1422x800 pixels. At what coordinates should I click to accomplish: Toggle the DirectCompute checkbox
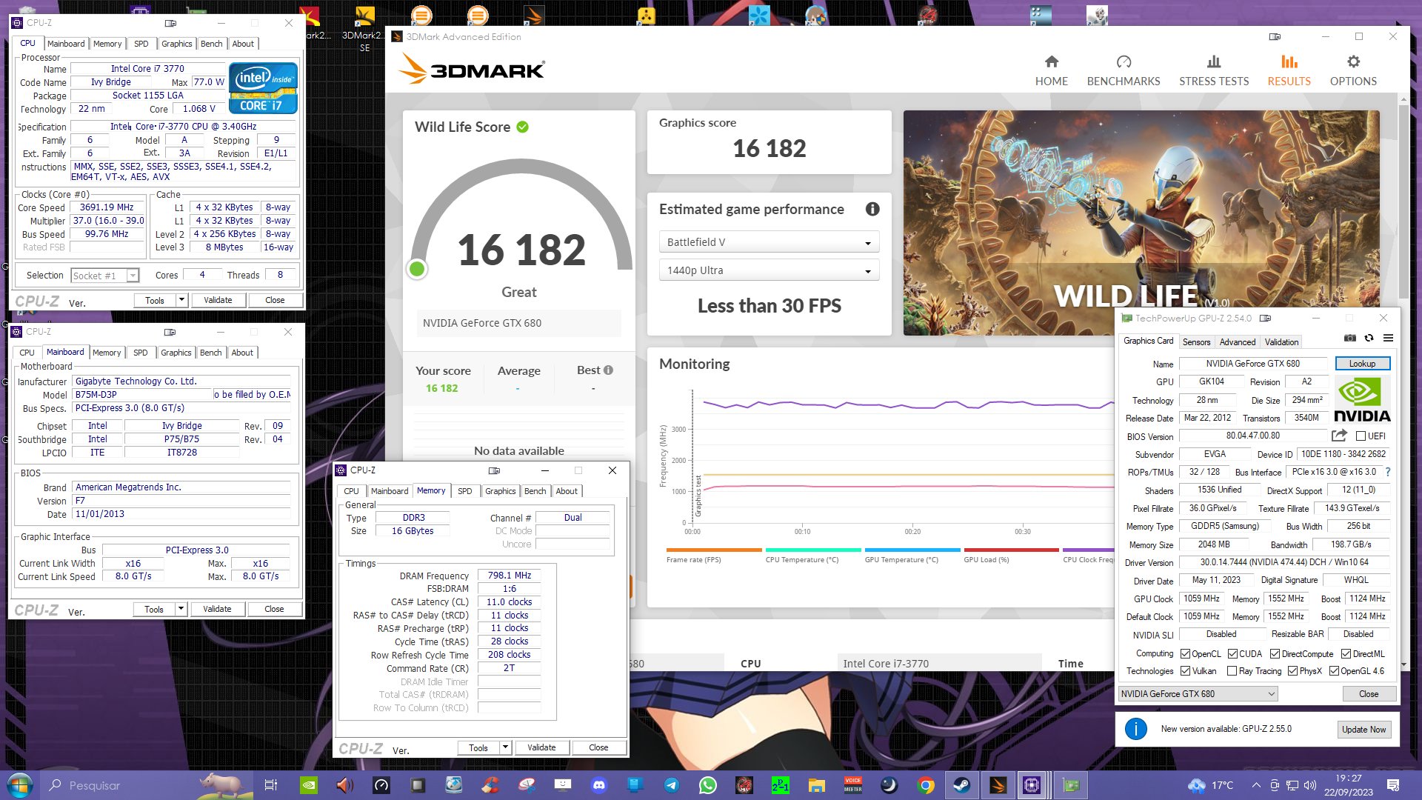coord(1275,654)
